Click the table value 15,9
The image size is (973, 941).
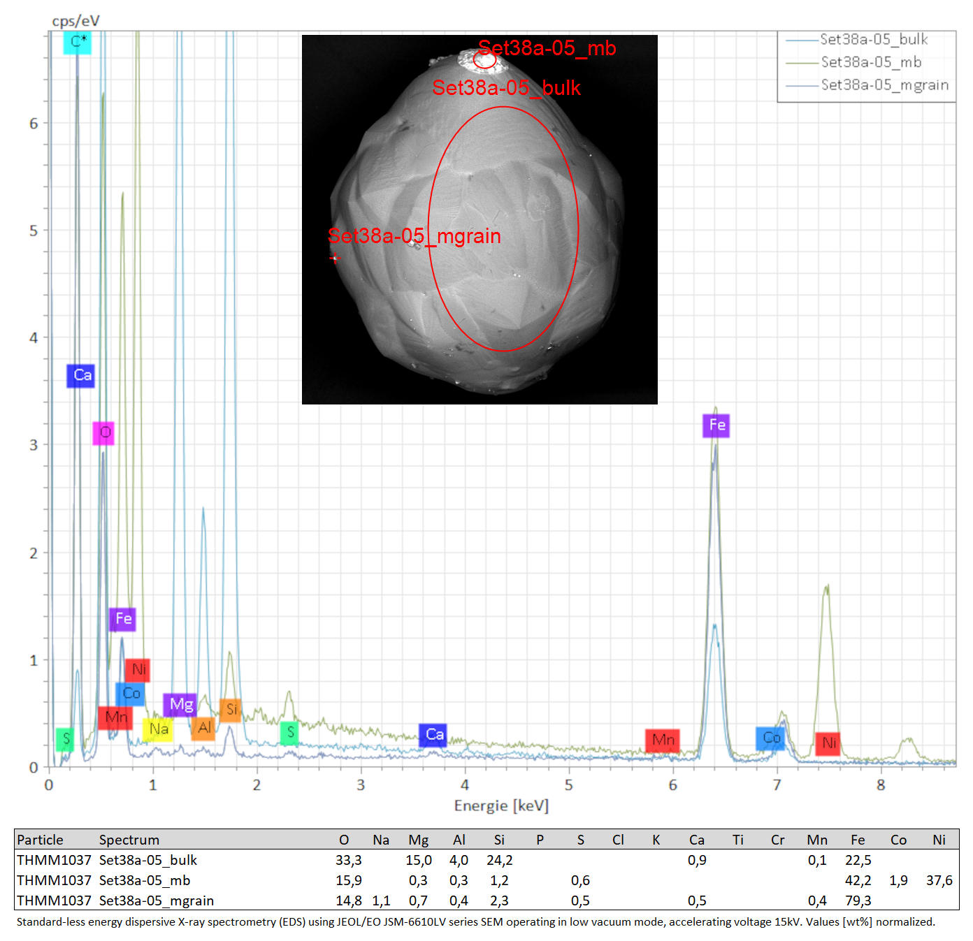coord(348,881)
